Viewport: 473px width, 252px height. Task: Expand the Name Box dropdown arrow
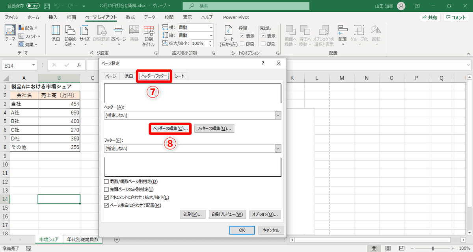(x=34, y=65)
